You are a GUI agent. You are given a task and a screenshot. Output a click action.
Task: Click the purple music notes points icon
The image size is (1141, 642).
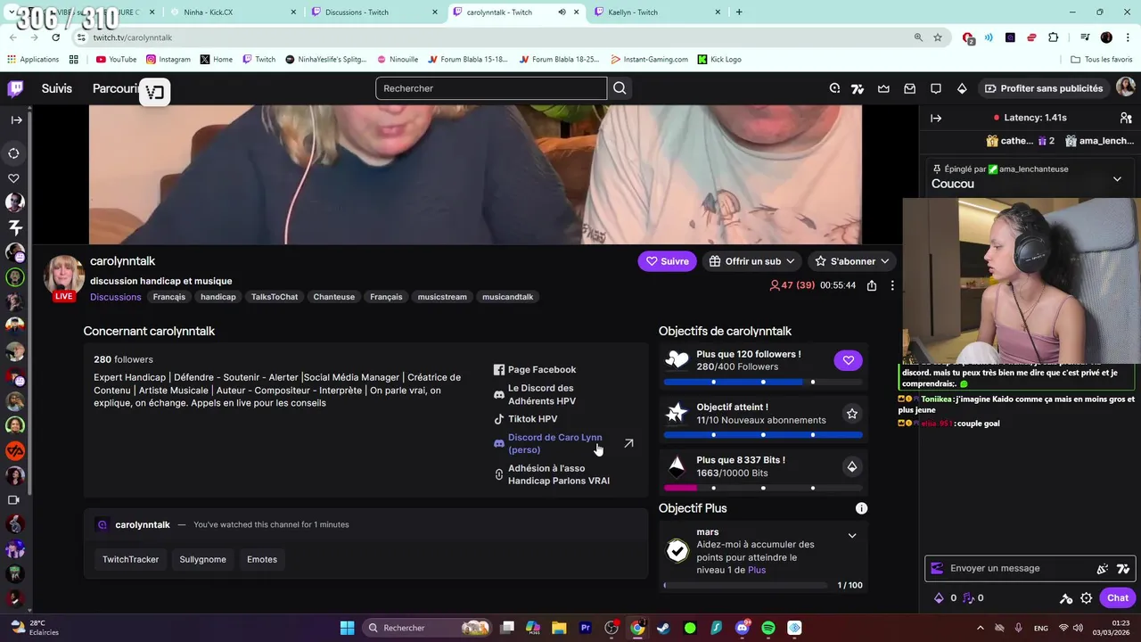[969, 598]
